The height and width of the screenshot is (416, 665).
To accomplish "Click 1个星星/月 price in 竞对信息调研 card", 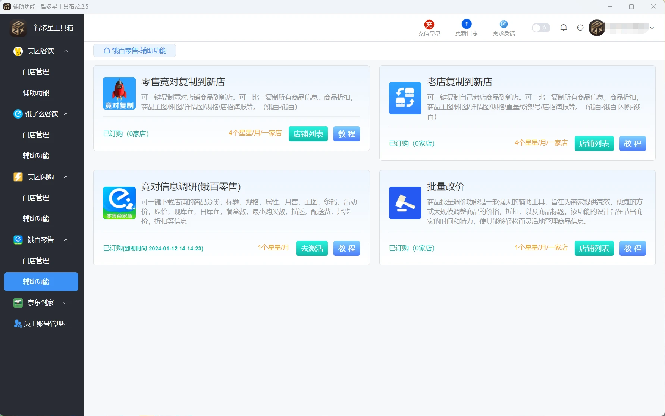I will tap(273, 248).
